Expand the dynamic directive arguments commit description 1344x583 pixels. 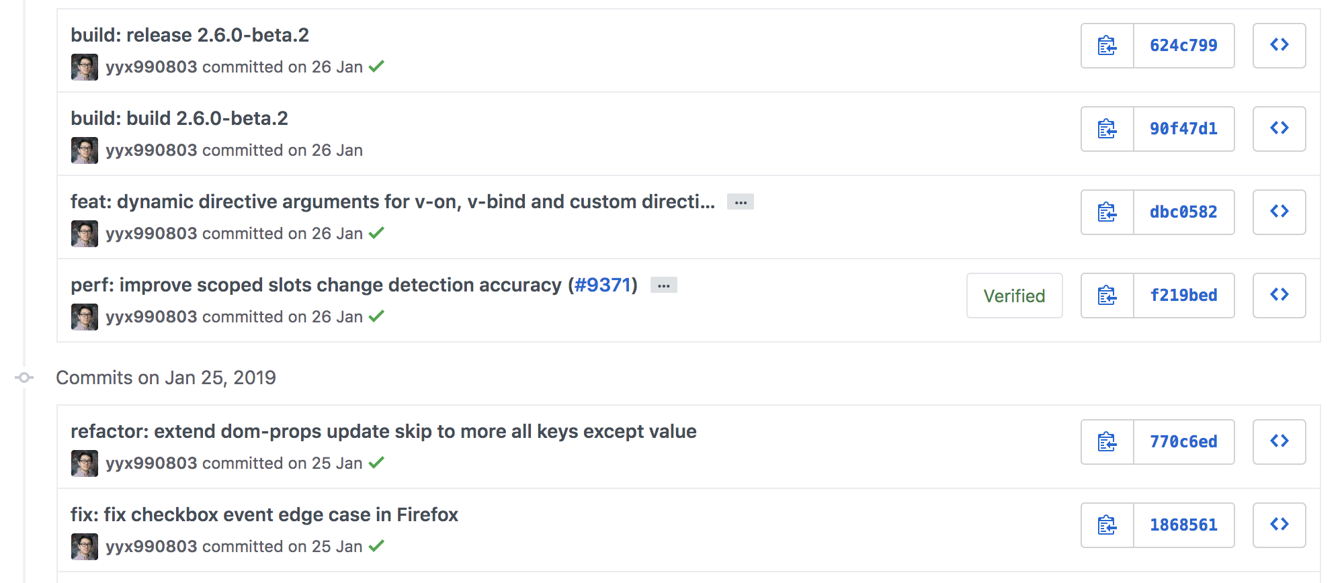point(741,202)
